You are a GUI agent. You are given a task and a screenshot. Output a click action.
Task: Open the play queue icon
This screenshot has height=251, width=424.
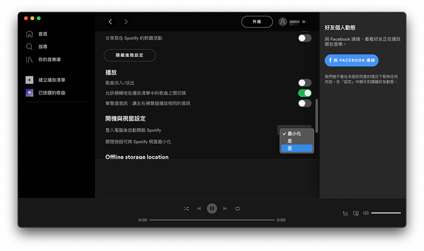pyautogui.click(x=346, y=213)
